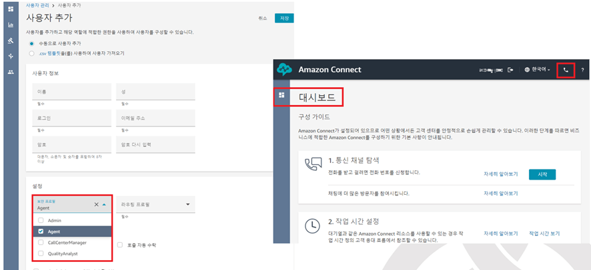591x270 pixels.
Task: Click the Amazon Connect cloud logo
Action: pos(284,69)
